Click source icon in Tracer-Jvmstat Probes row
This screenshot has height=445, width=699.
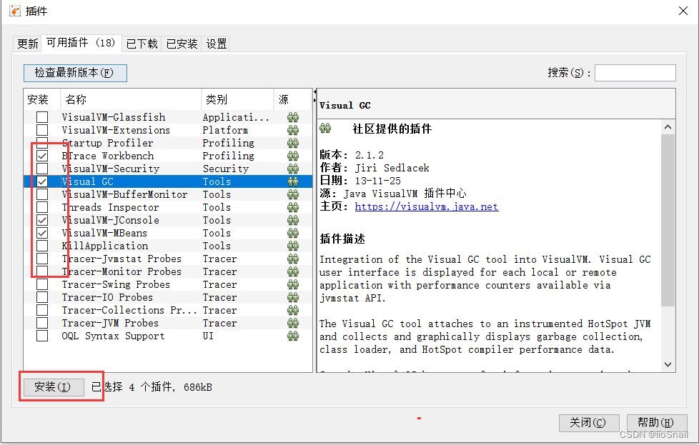pyautogui.click(x=293, y=259)
